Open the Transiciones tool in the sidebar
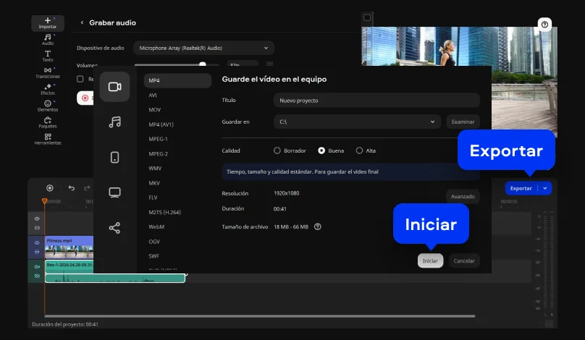The width and height of the screenshot is (585, 340). tap(48, 72)
